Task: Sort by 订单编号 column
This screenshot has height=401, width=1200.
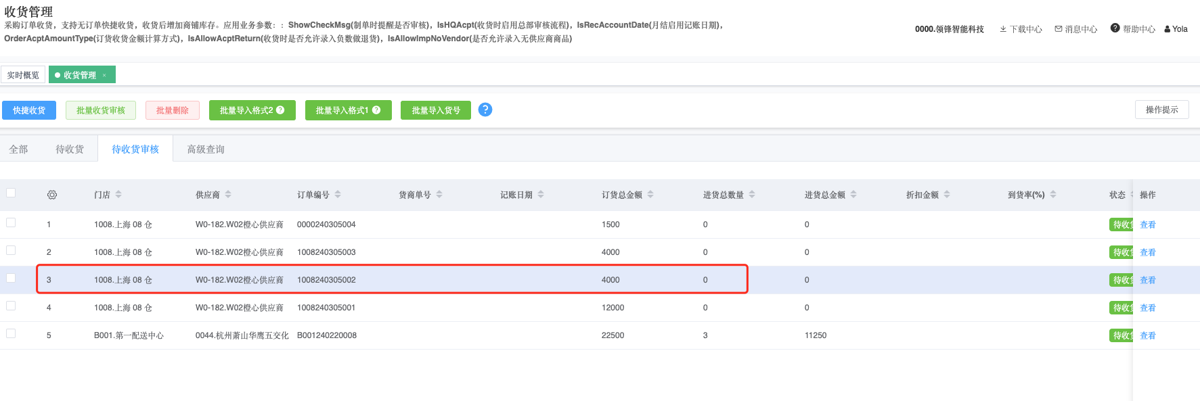Action: (338, 195)
